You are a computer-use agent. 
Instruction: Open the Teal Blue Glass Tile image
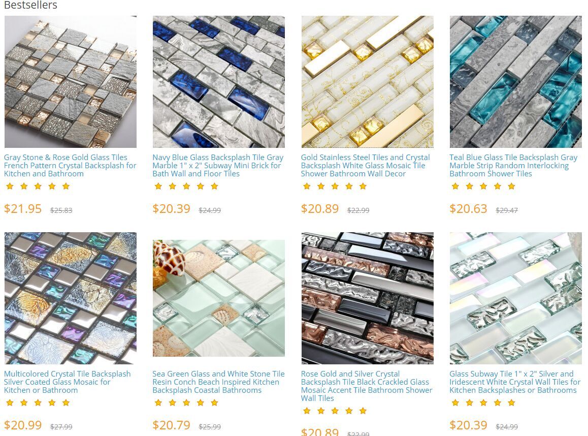[x=515, y=82]
